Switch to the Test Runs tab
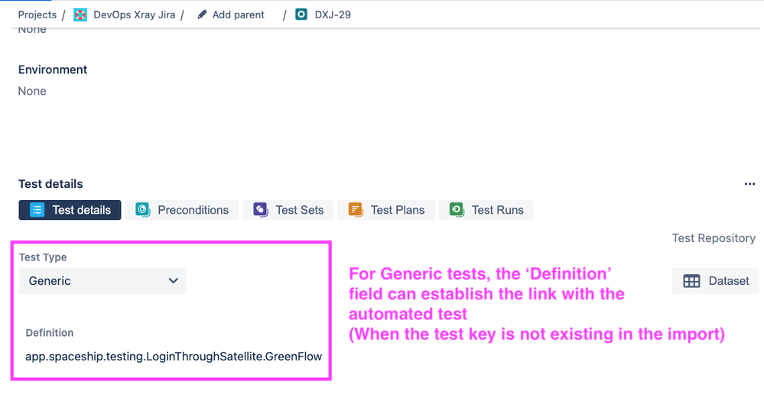The image size is (764, 394). [486, 210]
